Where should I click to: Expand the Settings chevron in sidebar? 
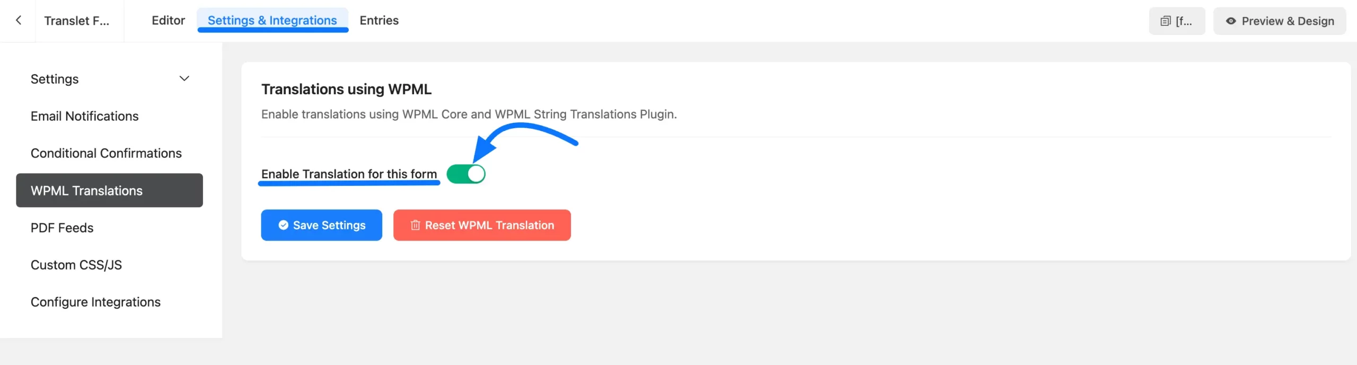pyautogui.click(x=184, y=79)
